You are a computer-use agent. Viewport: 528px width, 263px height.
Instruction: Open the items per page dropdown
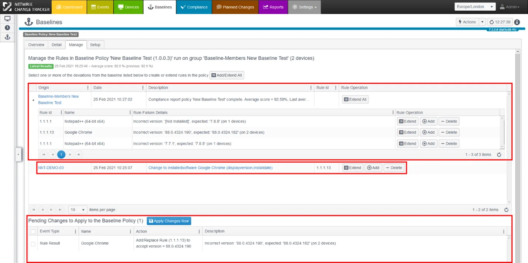[78, 210]
